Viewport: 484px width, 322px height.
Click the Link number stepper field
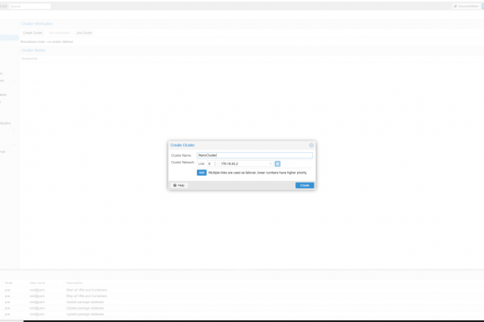pyautogui.click(x=213, y=163)
